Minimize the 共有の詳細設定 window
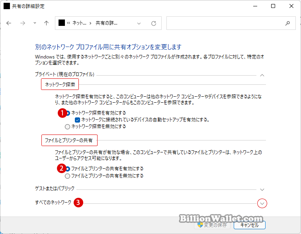This screenshot has width=301, height=234. (x=255, y=6)
